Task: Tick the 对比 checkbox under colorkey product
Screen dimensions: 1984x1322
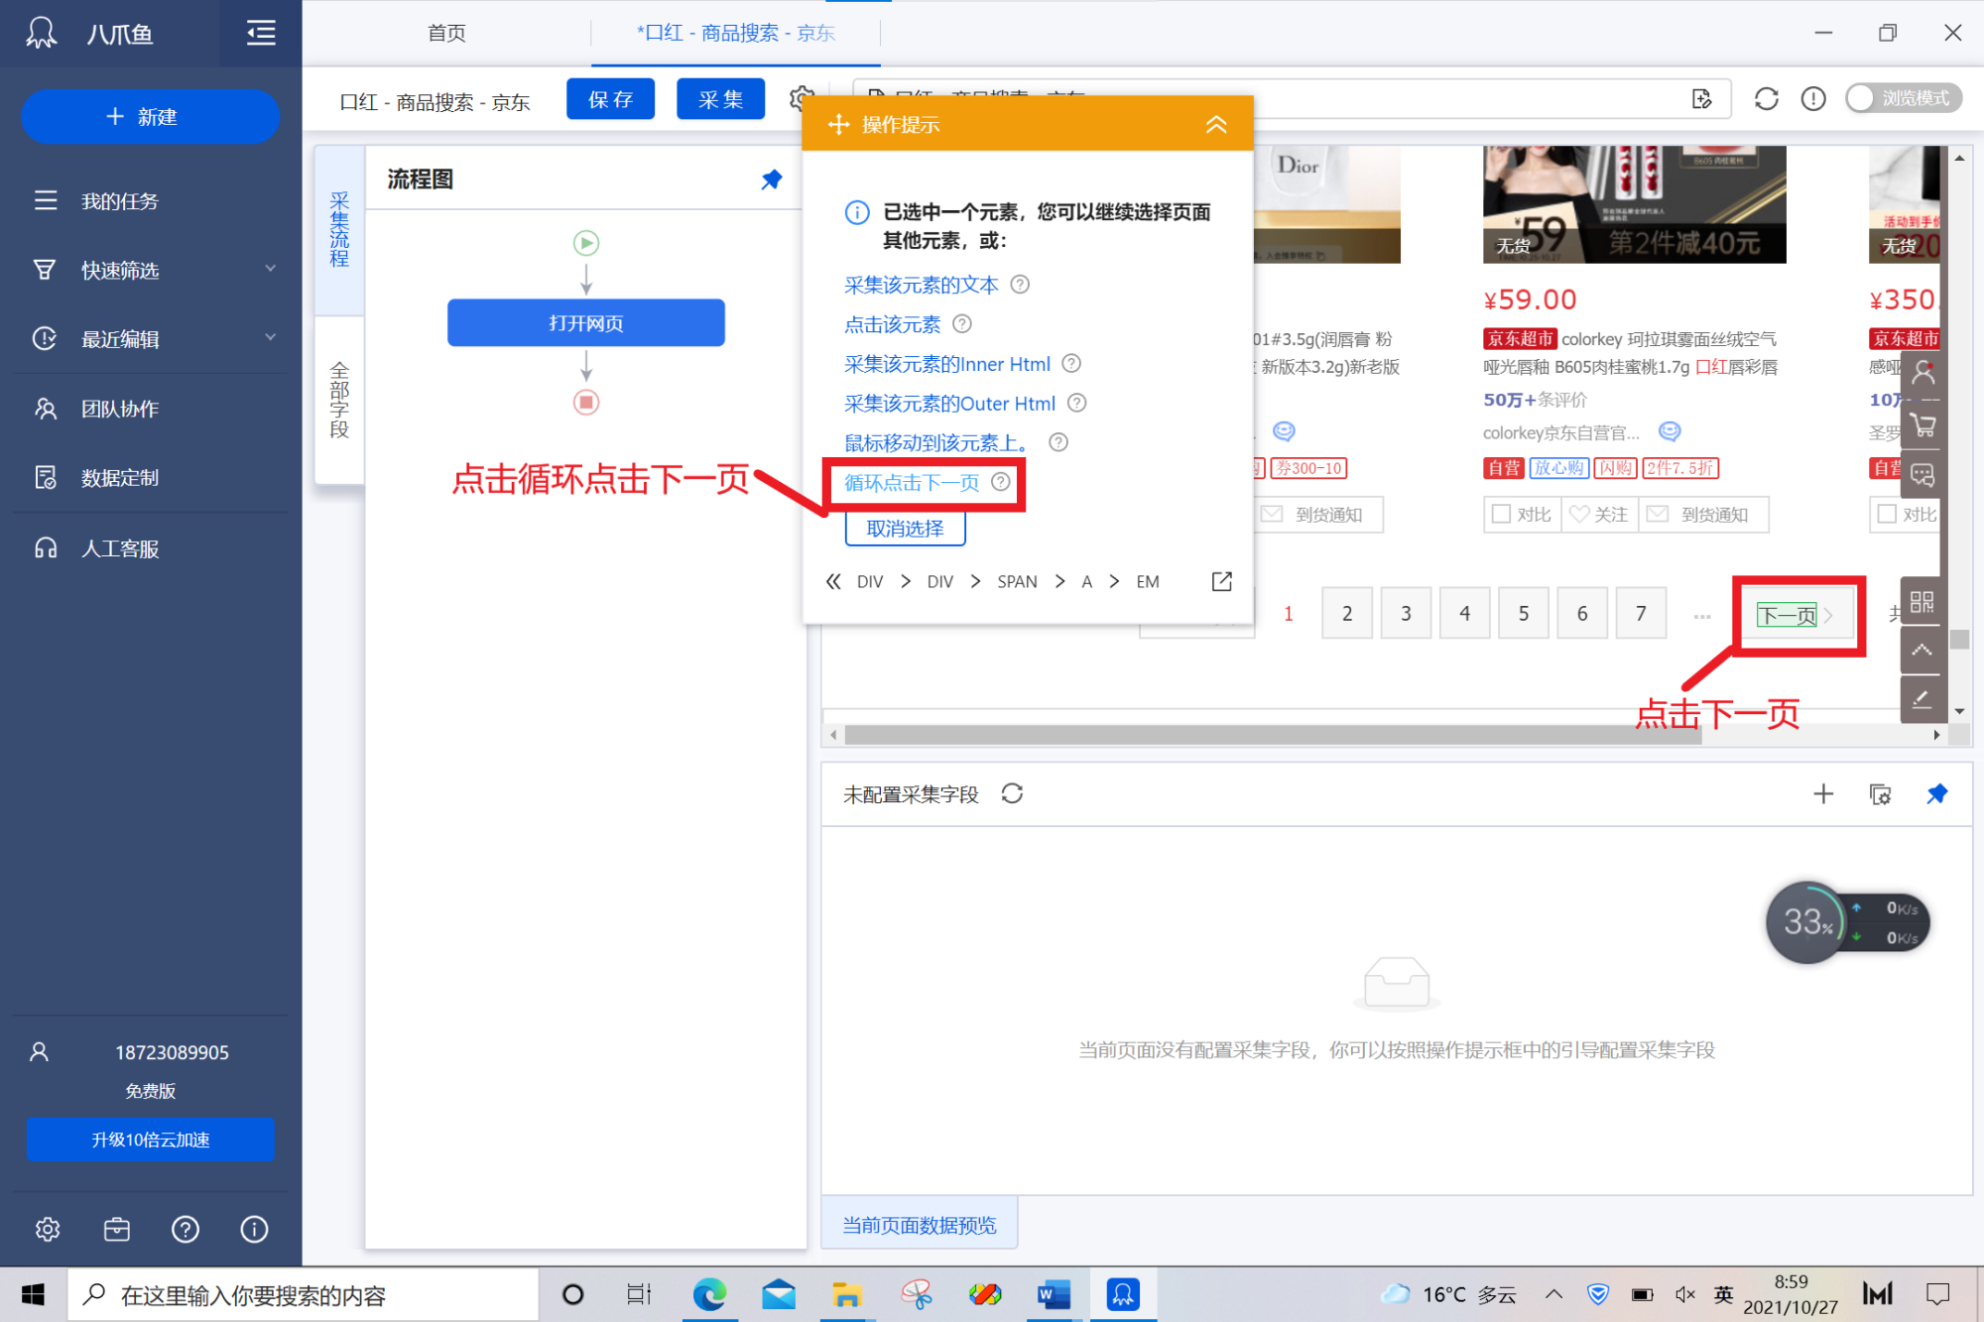Action: click(1501, 514)
